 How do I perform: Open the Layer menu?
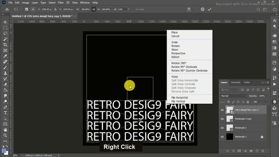pyautogui.click(x=35, y=3)
